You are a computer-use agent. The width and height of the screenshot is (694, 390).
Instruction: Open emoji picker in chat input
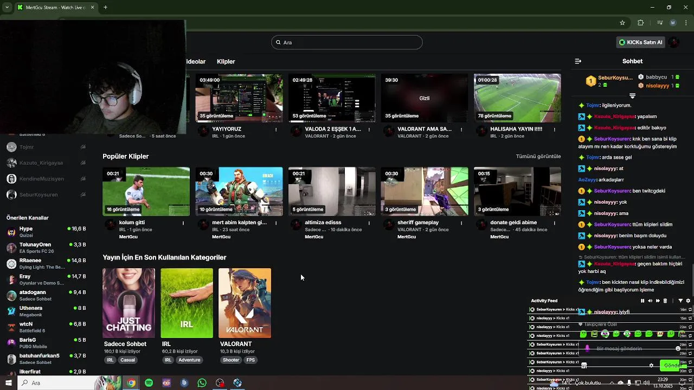click(x=678, y=349)
